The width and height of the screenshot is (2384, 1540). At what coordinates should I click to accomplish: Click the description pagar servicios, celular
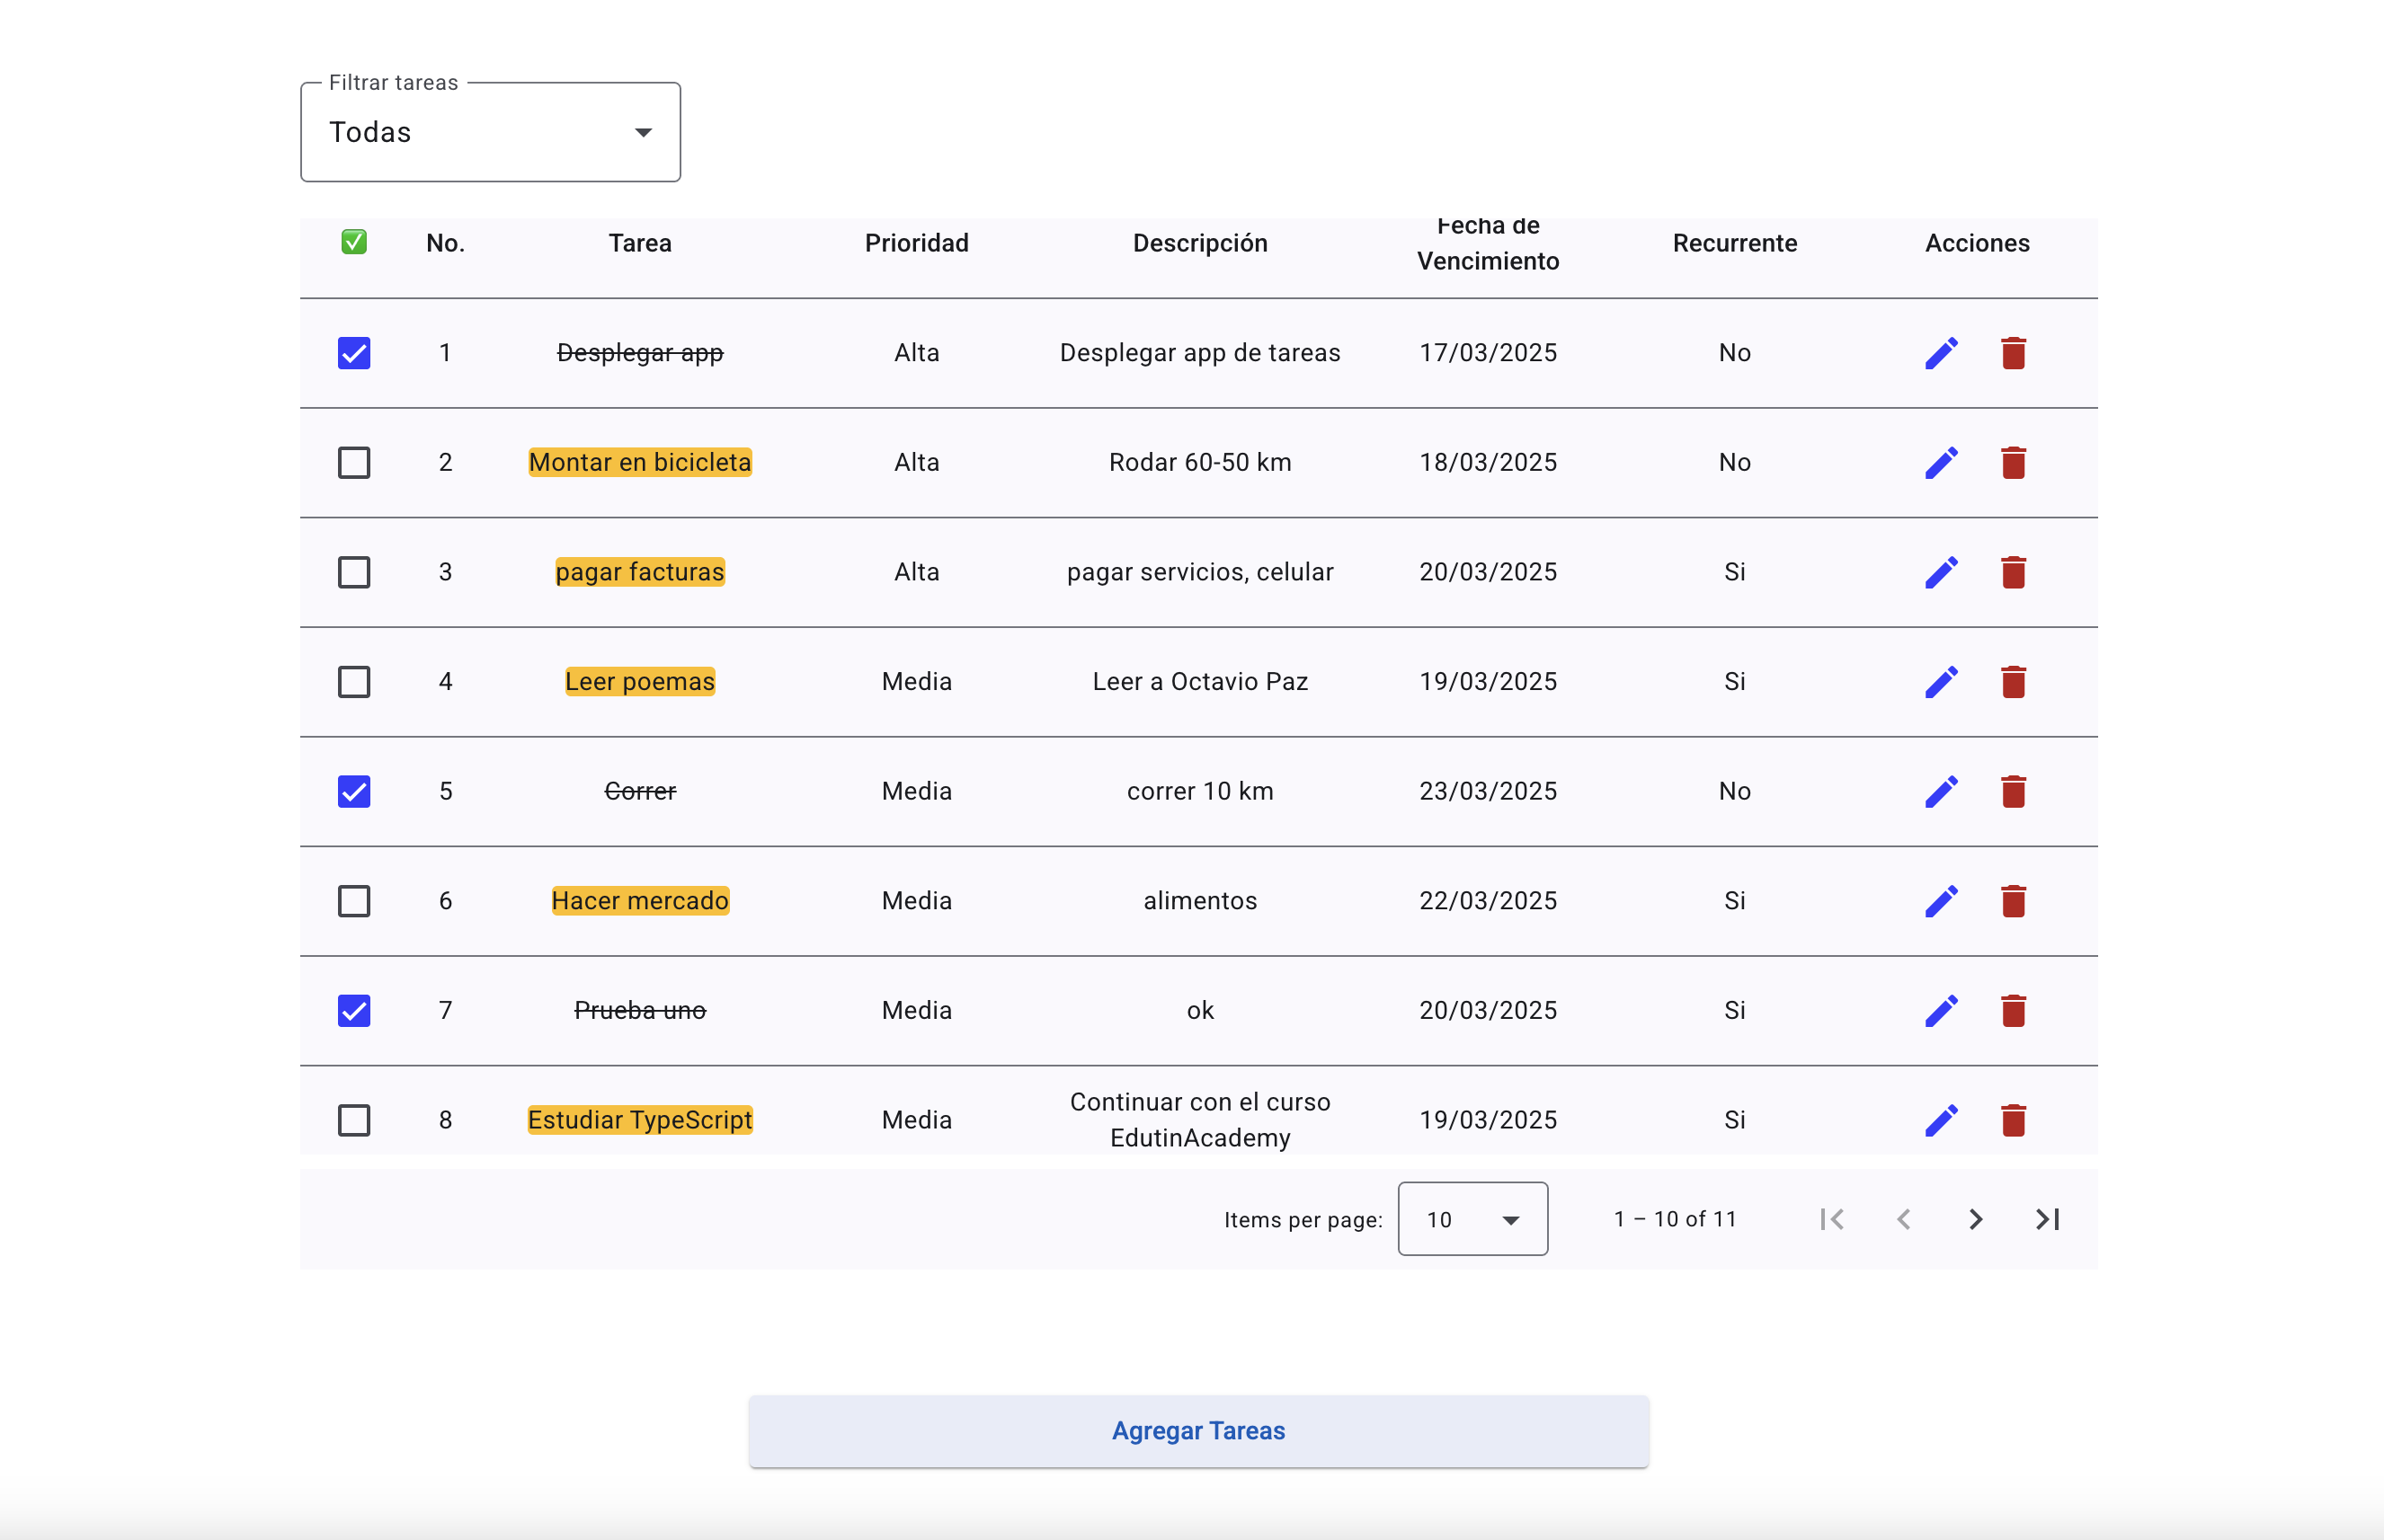coord(1199,572)
